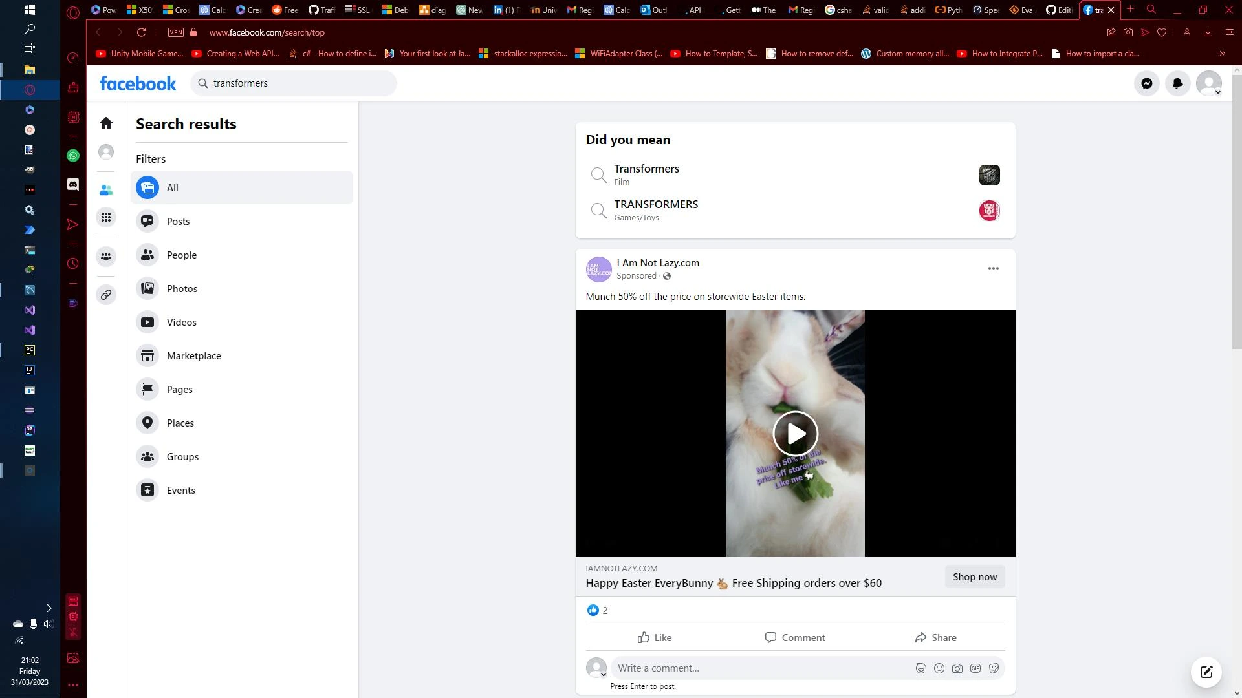1242x698 pixels.
Task: Filter results by Events
Action: (242, 491)
